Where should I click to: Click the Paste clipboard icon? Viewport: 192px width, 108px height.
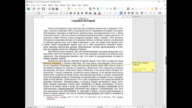(69, 9)
